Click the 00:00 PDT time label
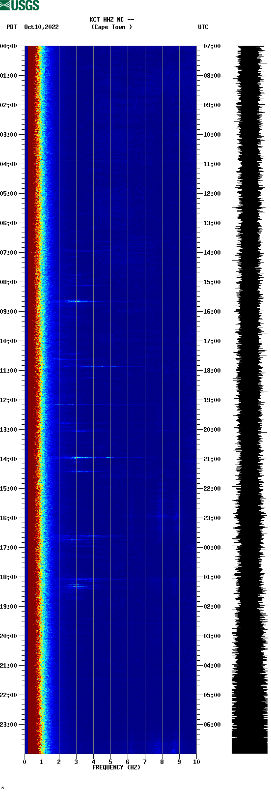Viewport: 271px width, 793px height. click(x=8, y=46)
